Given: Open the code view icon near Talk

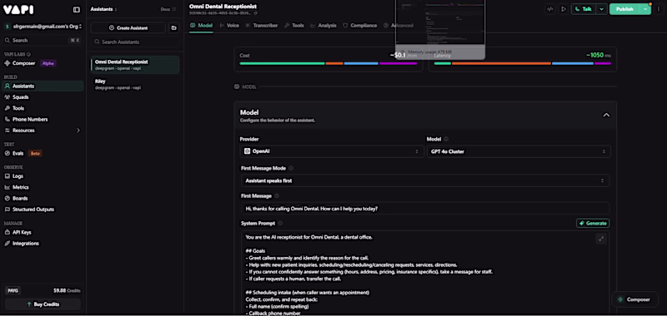Looking at the screenshot, I should (x=550, y=9).
